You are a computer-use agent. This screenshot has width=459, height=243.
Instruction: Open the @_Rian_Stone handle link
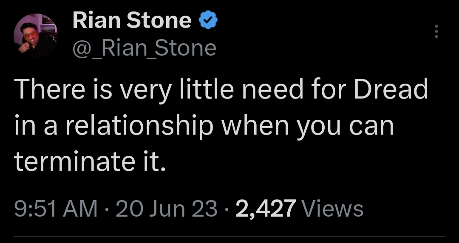tap(144, 48)
